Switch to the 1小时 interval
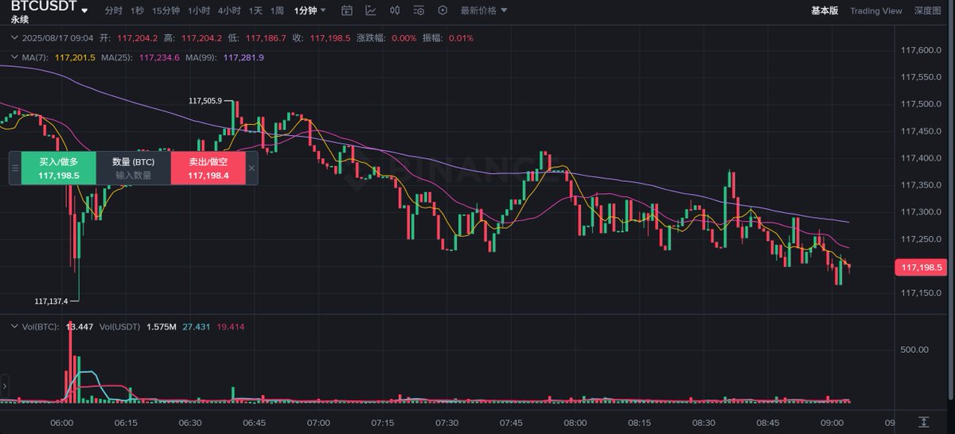The image size is (955, 434). 199,10
